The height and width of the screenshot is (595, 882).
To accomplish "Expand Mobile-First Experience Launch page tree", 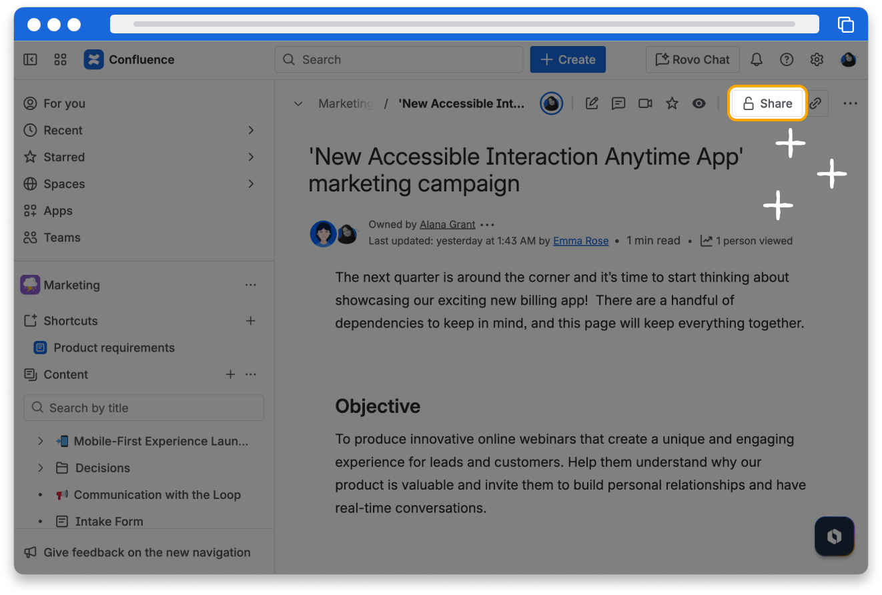I will (x=41, y=441).
